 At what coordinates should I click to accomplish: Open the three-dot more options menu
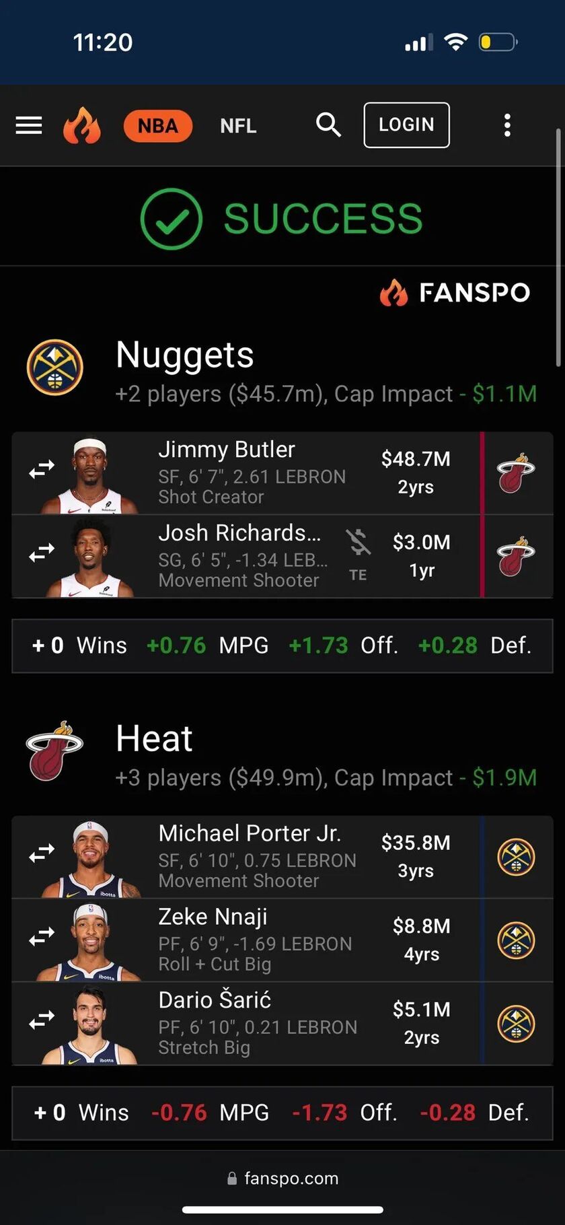(507, 125)
